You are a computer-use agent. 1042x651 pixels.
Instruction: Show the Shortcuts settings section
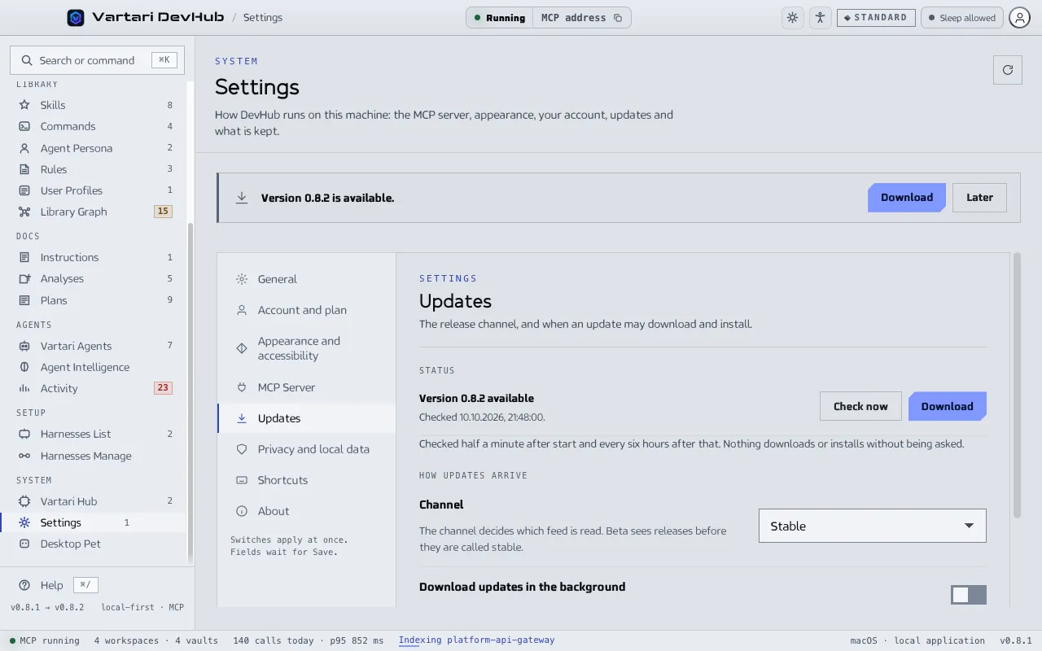click(307, 480)
